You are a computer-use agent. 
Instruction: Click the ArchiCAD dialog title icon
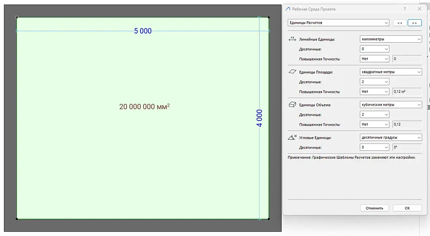(x=288, y=9)
